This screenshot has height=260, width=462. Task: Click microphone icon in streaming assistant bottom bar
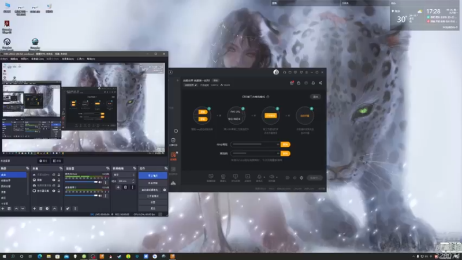pyautogui.click(x=259, y=177)
